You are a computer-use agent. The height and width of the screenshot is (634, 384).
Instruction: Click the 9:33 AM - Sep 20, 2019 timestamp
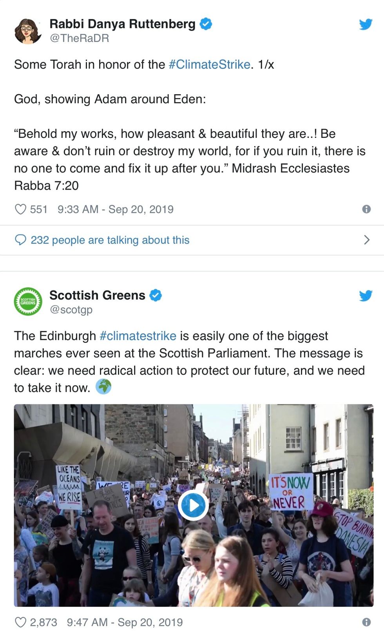point(116,209)
